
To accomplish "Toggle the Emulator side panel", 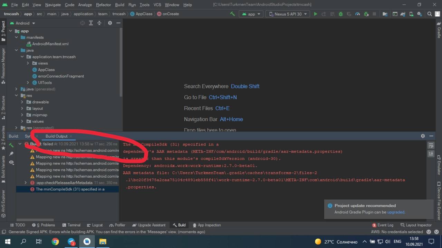I will [439, 165].
